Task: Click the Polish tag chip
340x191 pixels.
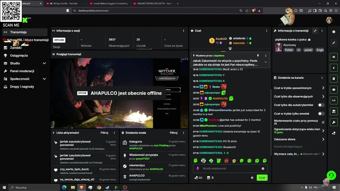Action: pyautogui.click(x=289, y=50)
